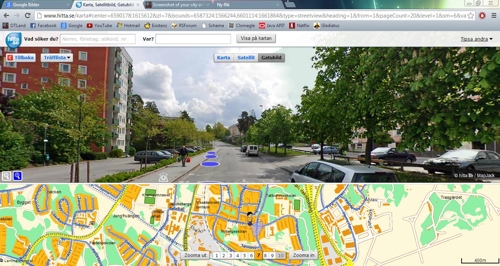Expand Tipsa andra menu
Image resolution: width=500 pixels, height=266 pixels.
(x=477, y=39)
